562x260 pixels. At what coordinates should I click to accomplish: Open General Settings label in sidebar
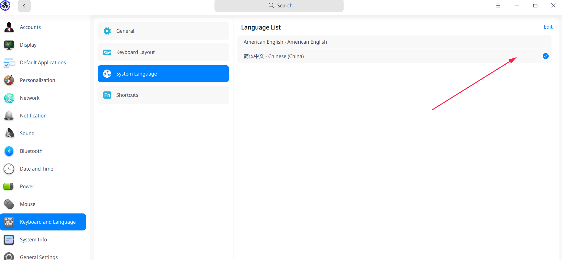pyautogui.click(x=39, y=257)
